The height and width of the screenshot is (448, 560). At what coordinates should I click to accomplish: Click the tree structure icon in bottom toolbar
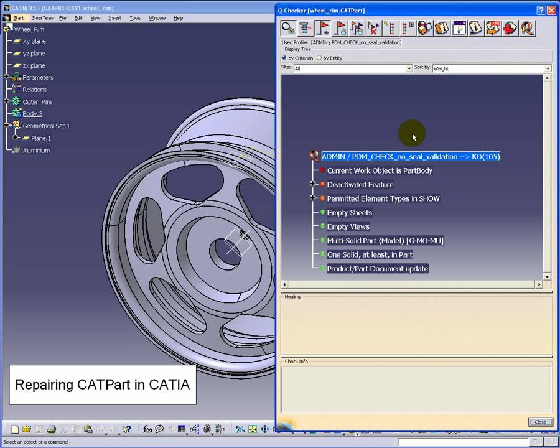(x=195, y=429)
